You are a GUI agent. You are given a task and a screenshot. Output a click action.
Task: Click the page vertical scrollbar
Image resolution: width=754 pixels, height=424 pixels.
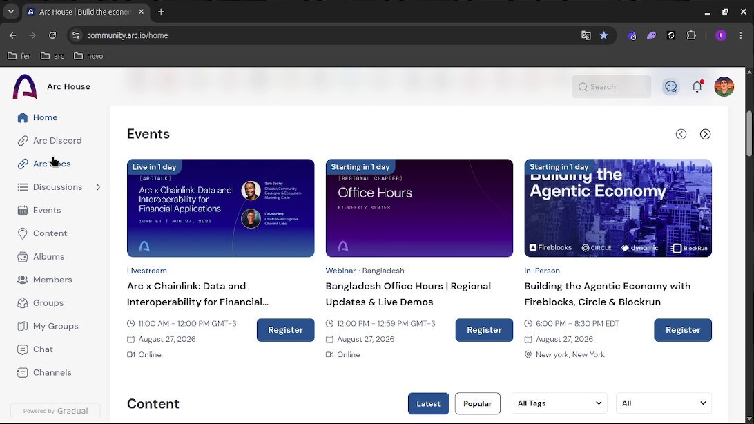(x=749, y=134)
